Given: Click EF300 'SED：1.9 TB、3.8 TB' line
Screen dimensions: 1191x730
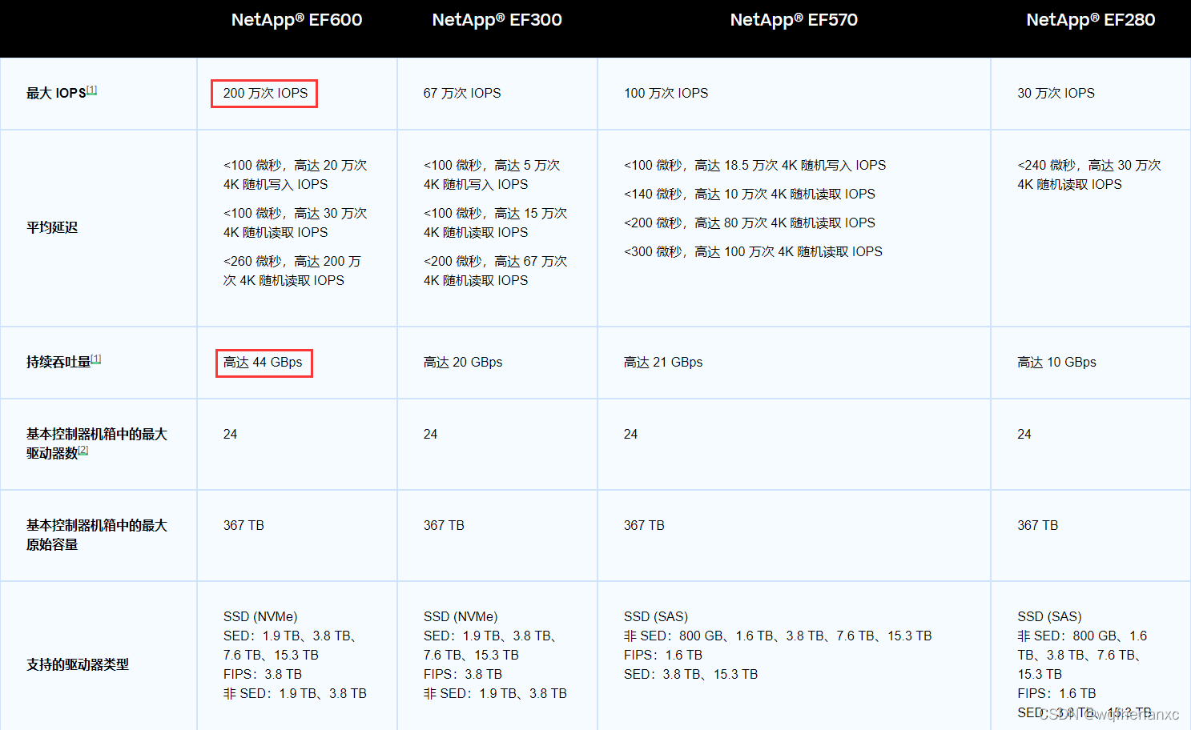Looking at the screenshot, I should (x=490, y=646).
